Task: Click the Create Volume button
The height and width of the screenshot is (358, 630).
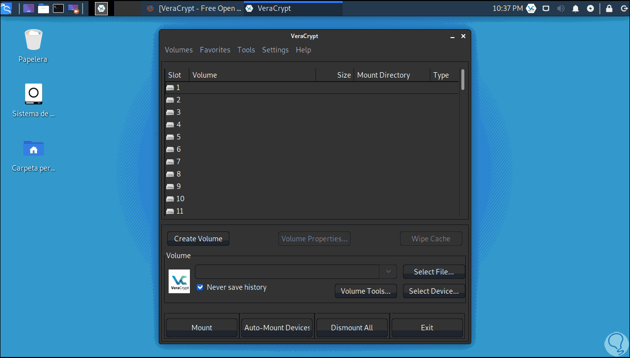Action: click(x=198, y=239)
